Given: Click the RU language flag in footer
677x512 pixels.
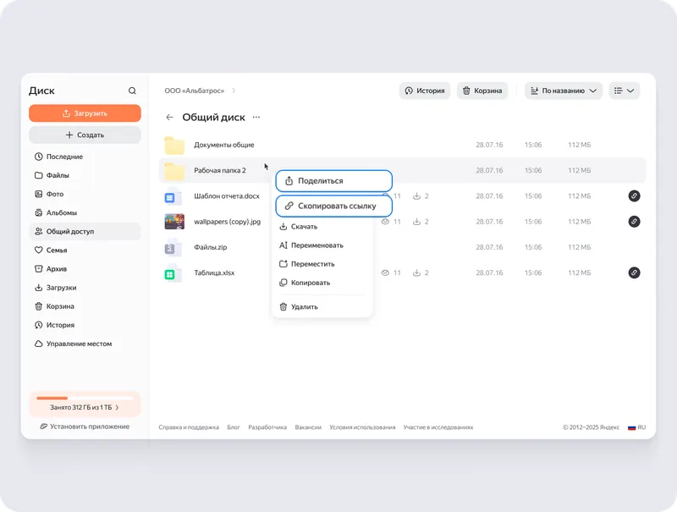Looking at the screenshot, I should 631,427.
